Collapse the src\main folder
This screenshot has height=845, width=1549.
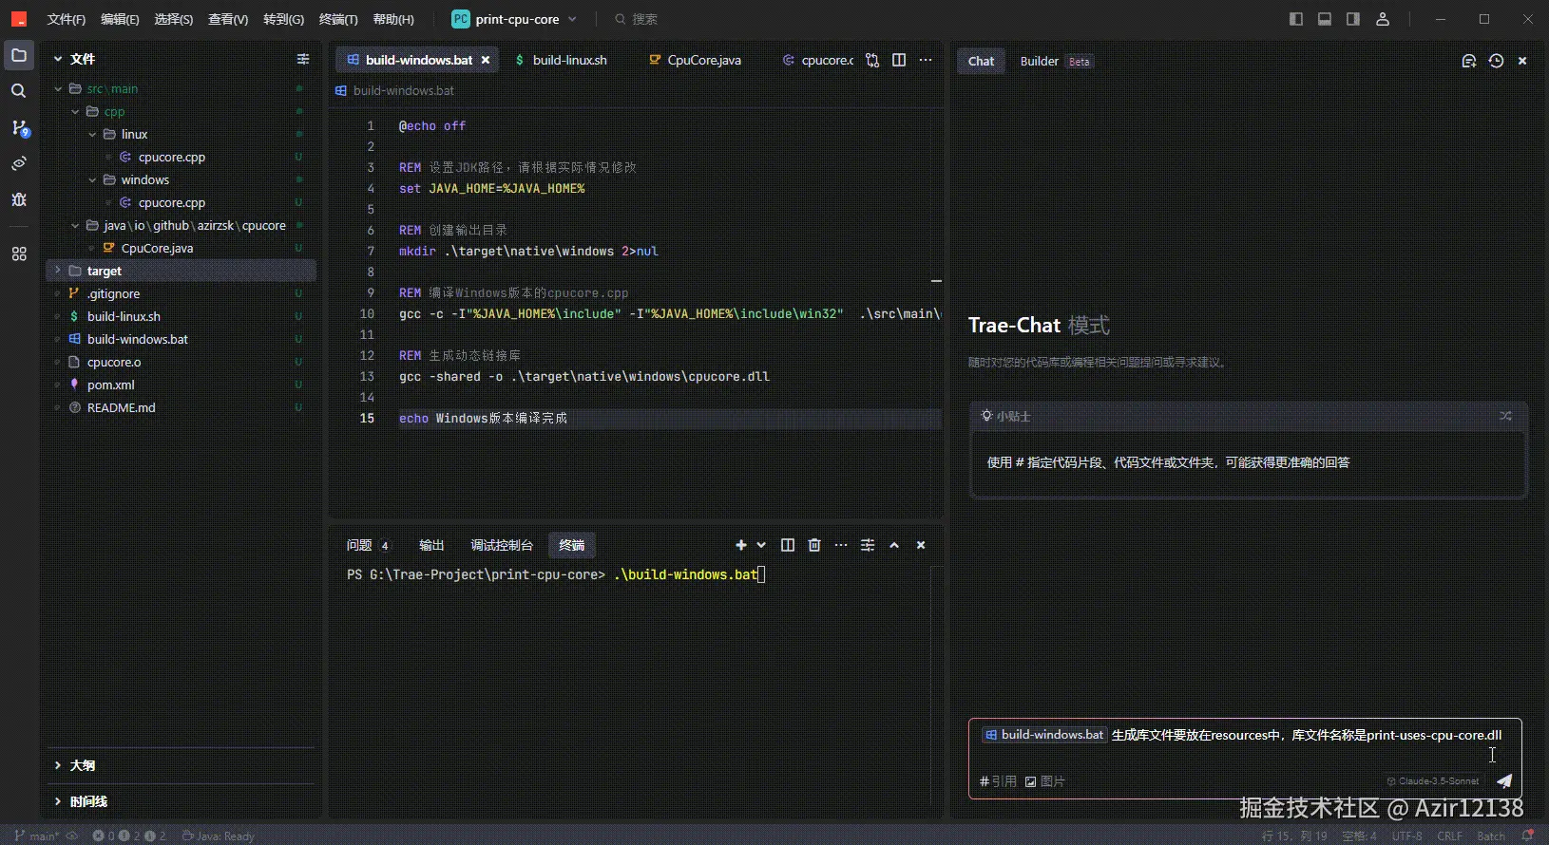58,88
